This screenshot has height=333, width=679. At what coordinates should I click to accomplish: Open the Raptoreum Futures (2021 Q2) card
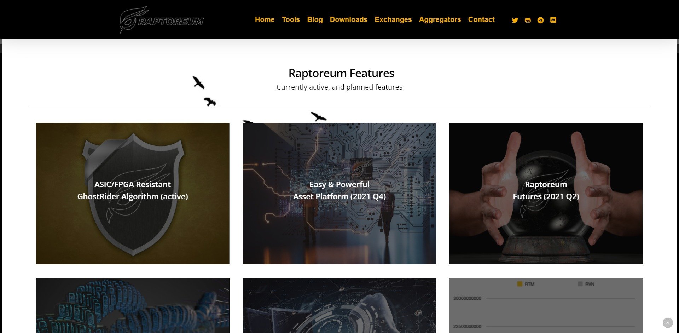546,194
